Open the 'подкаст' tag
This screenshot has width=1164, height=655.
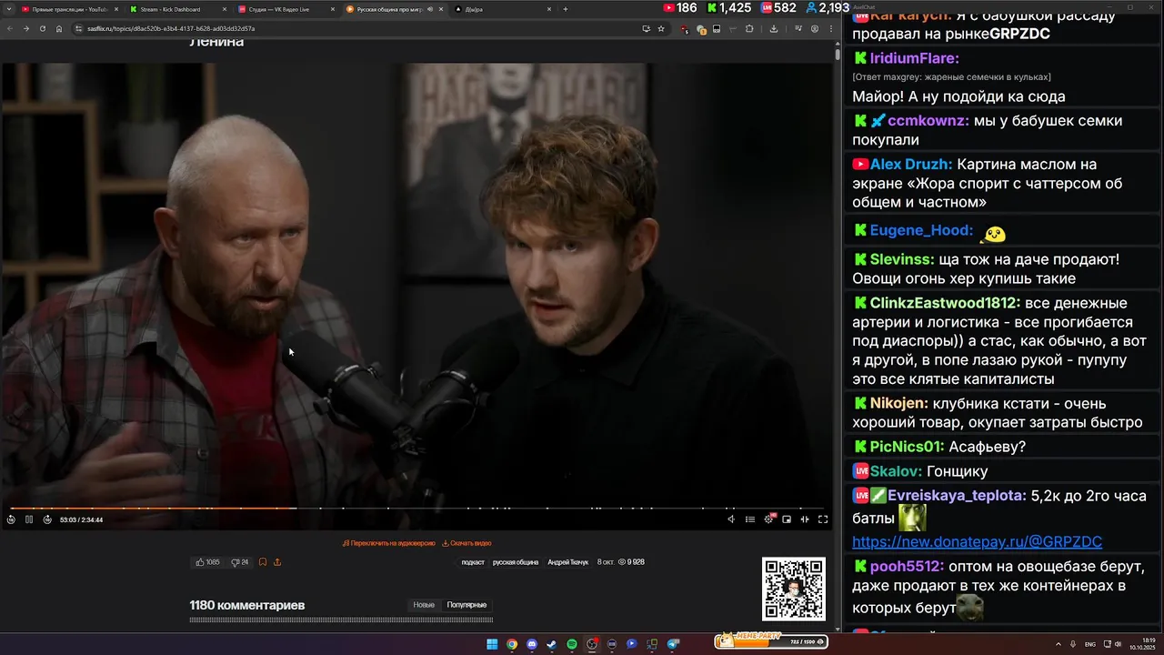(x=473, y=562)
